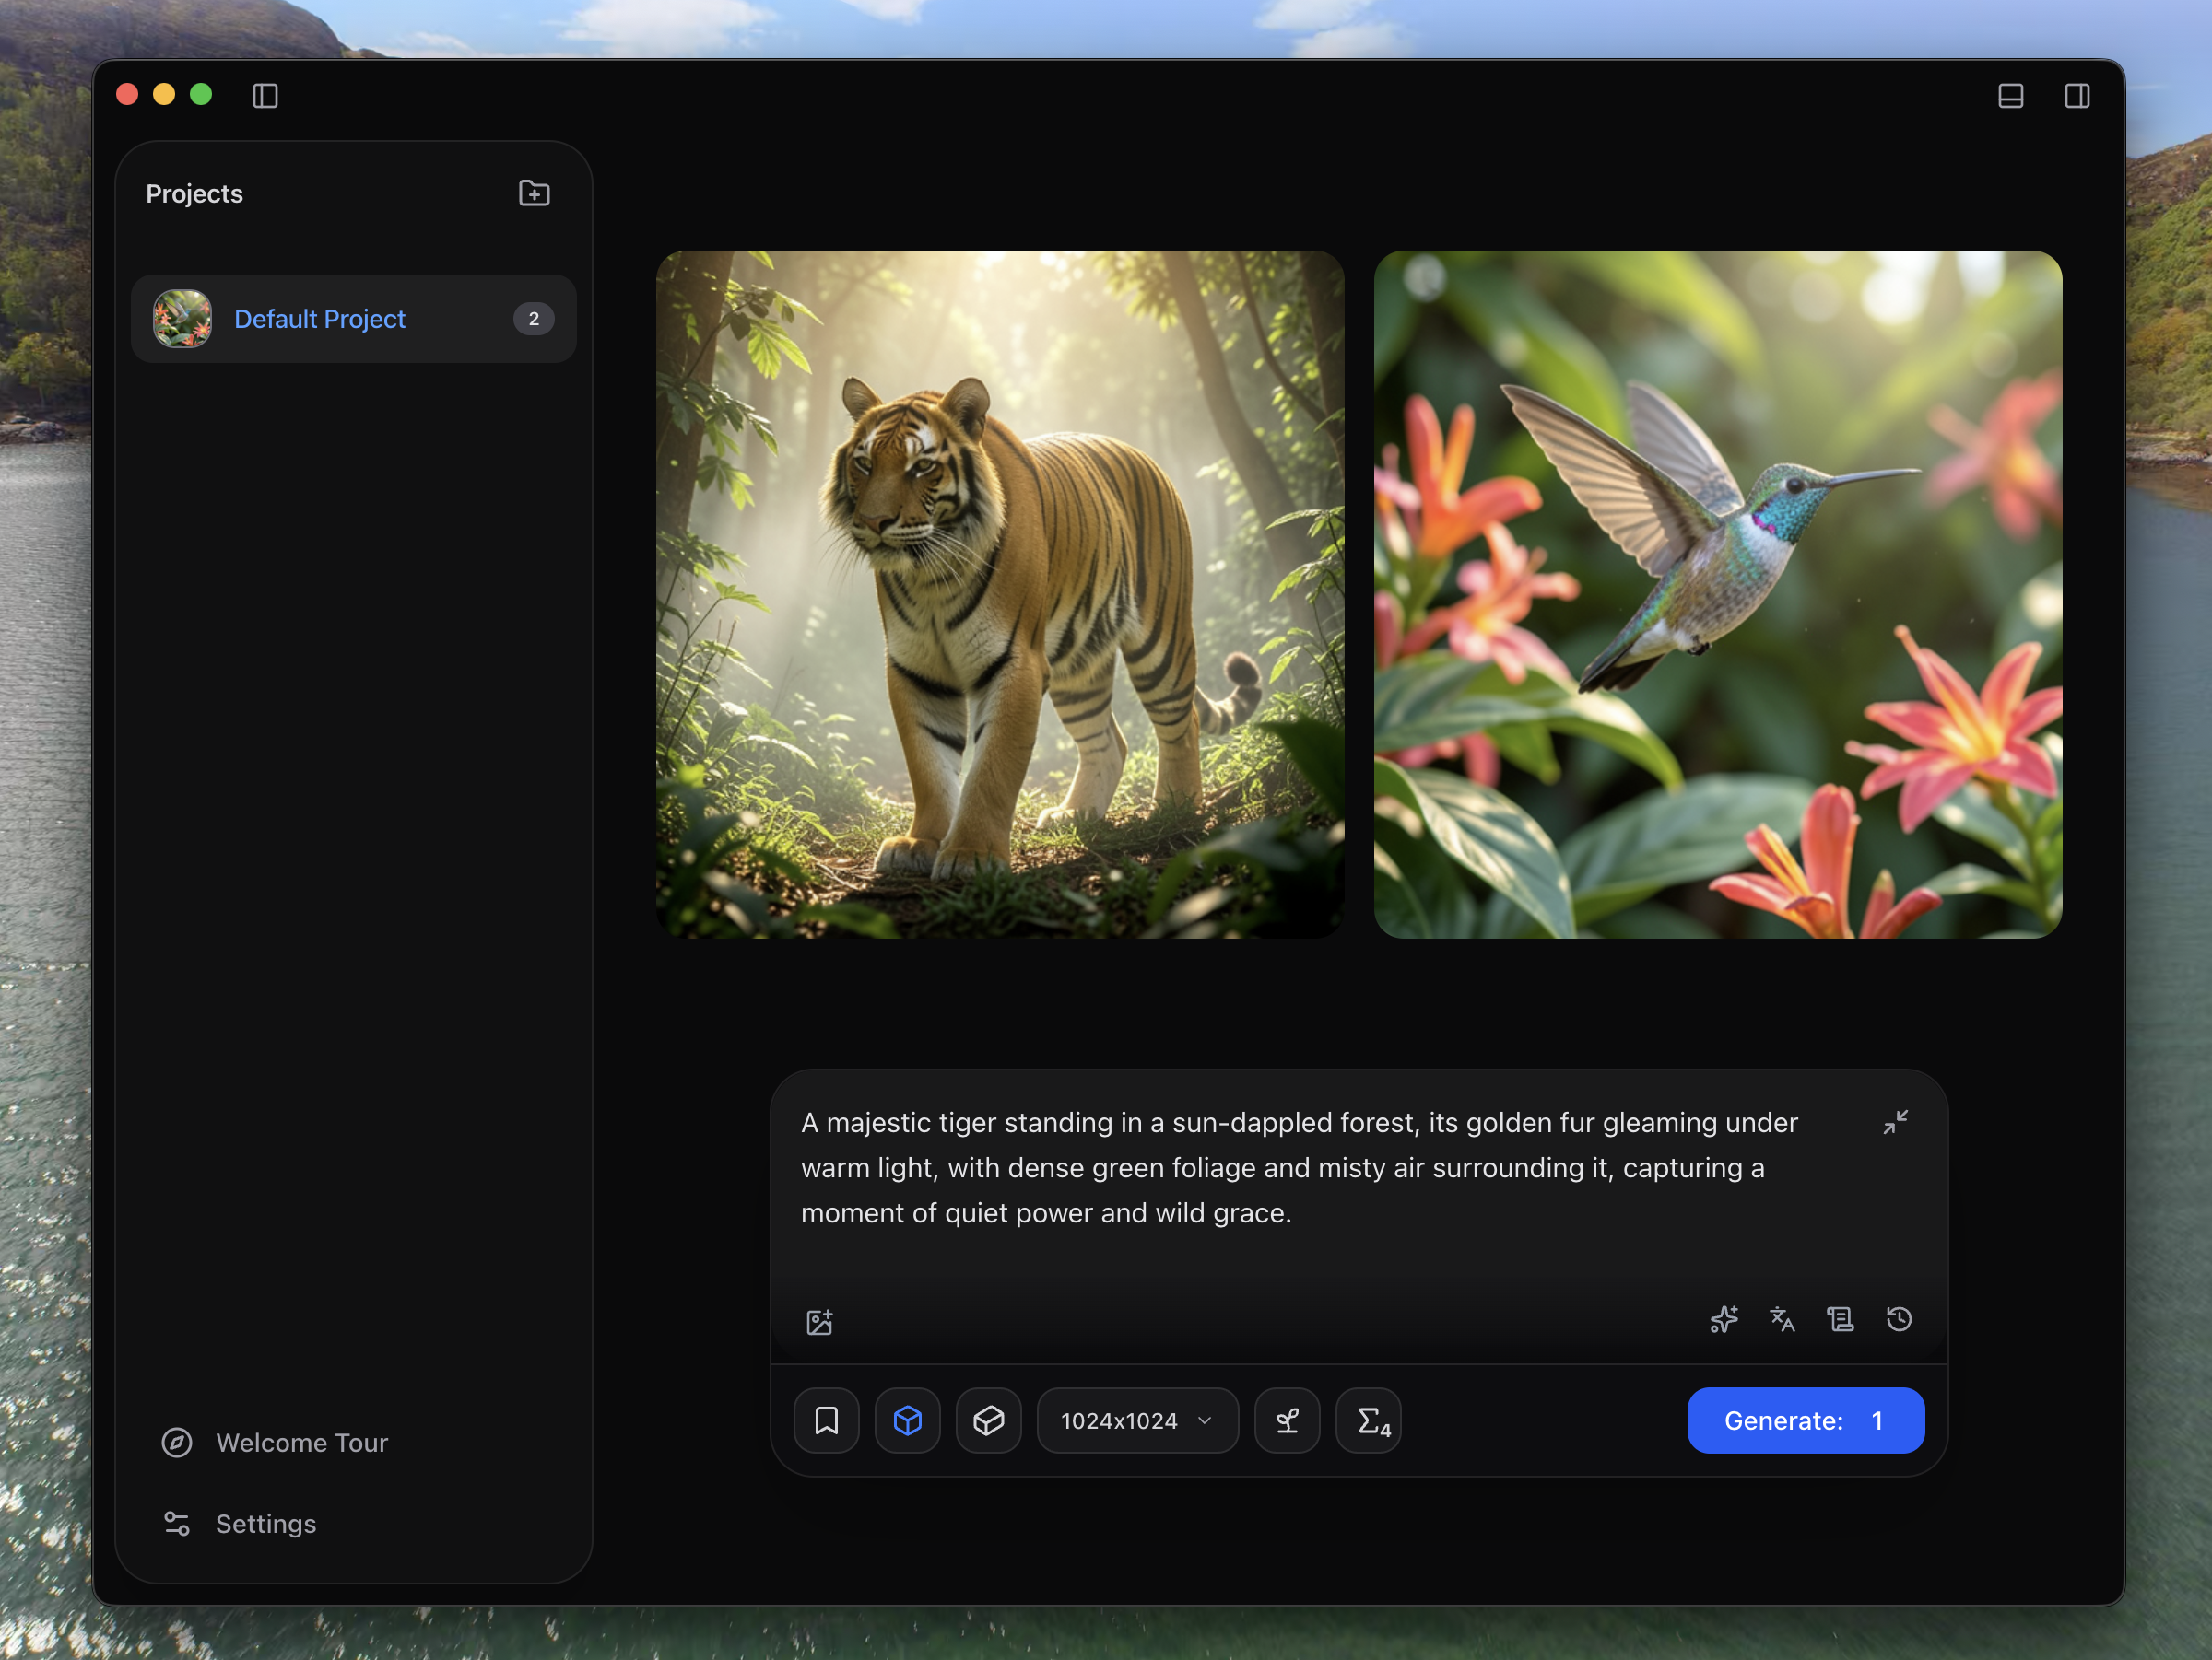
Task: Open the prompt history clock icon
Action: [x=1899, y=1319]
